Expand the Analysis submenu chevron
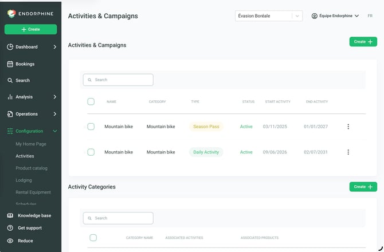This screenshot has height=252, width=384. tap(55, 97)
